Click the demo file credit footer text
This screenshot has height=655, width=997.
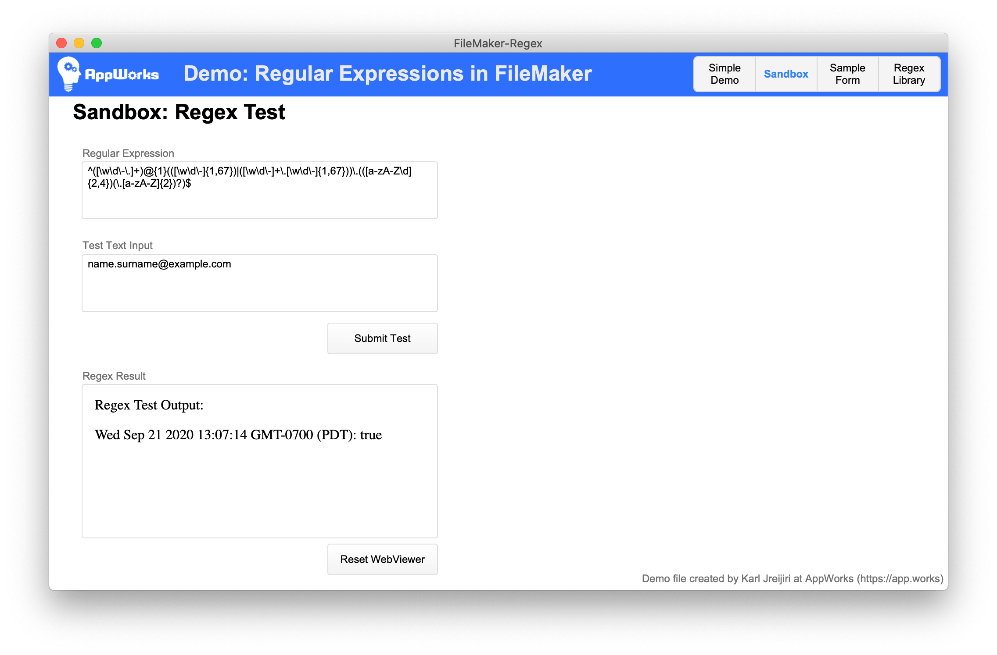point(793,579)
